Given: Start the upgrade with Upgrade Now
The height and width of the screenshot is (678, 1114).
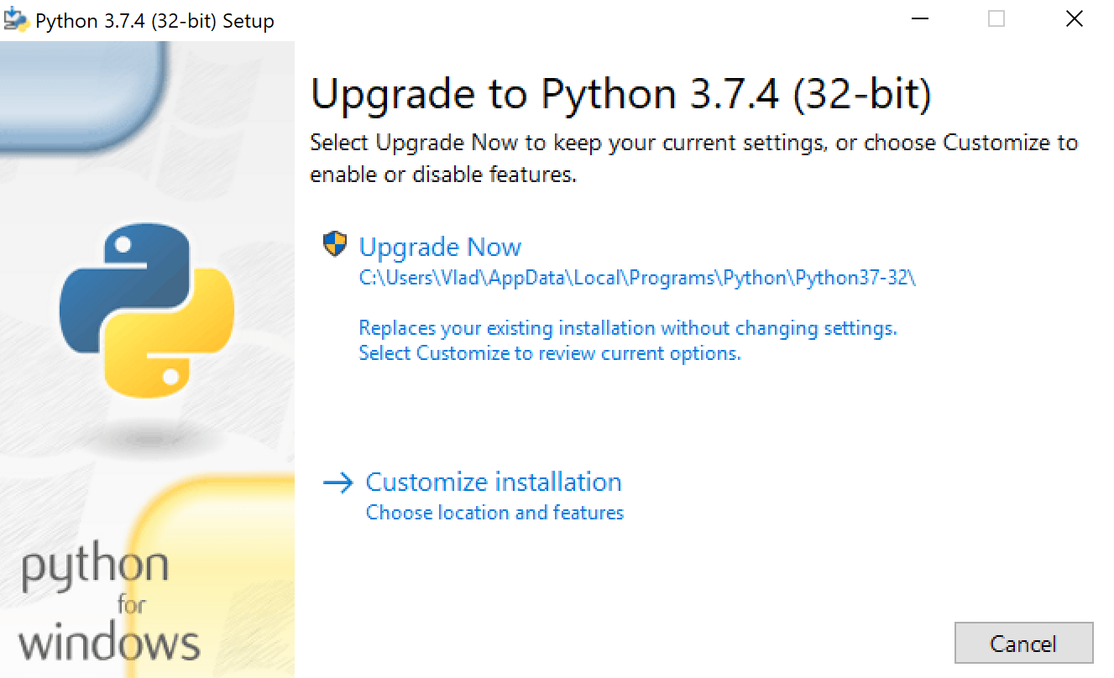Looking at the screenshot, I should pos(440,247).
